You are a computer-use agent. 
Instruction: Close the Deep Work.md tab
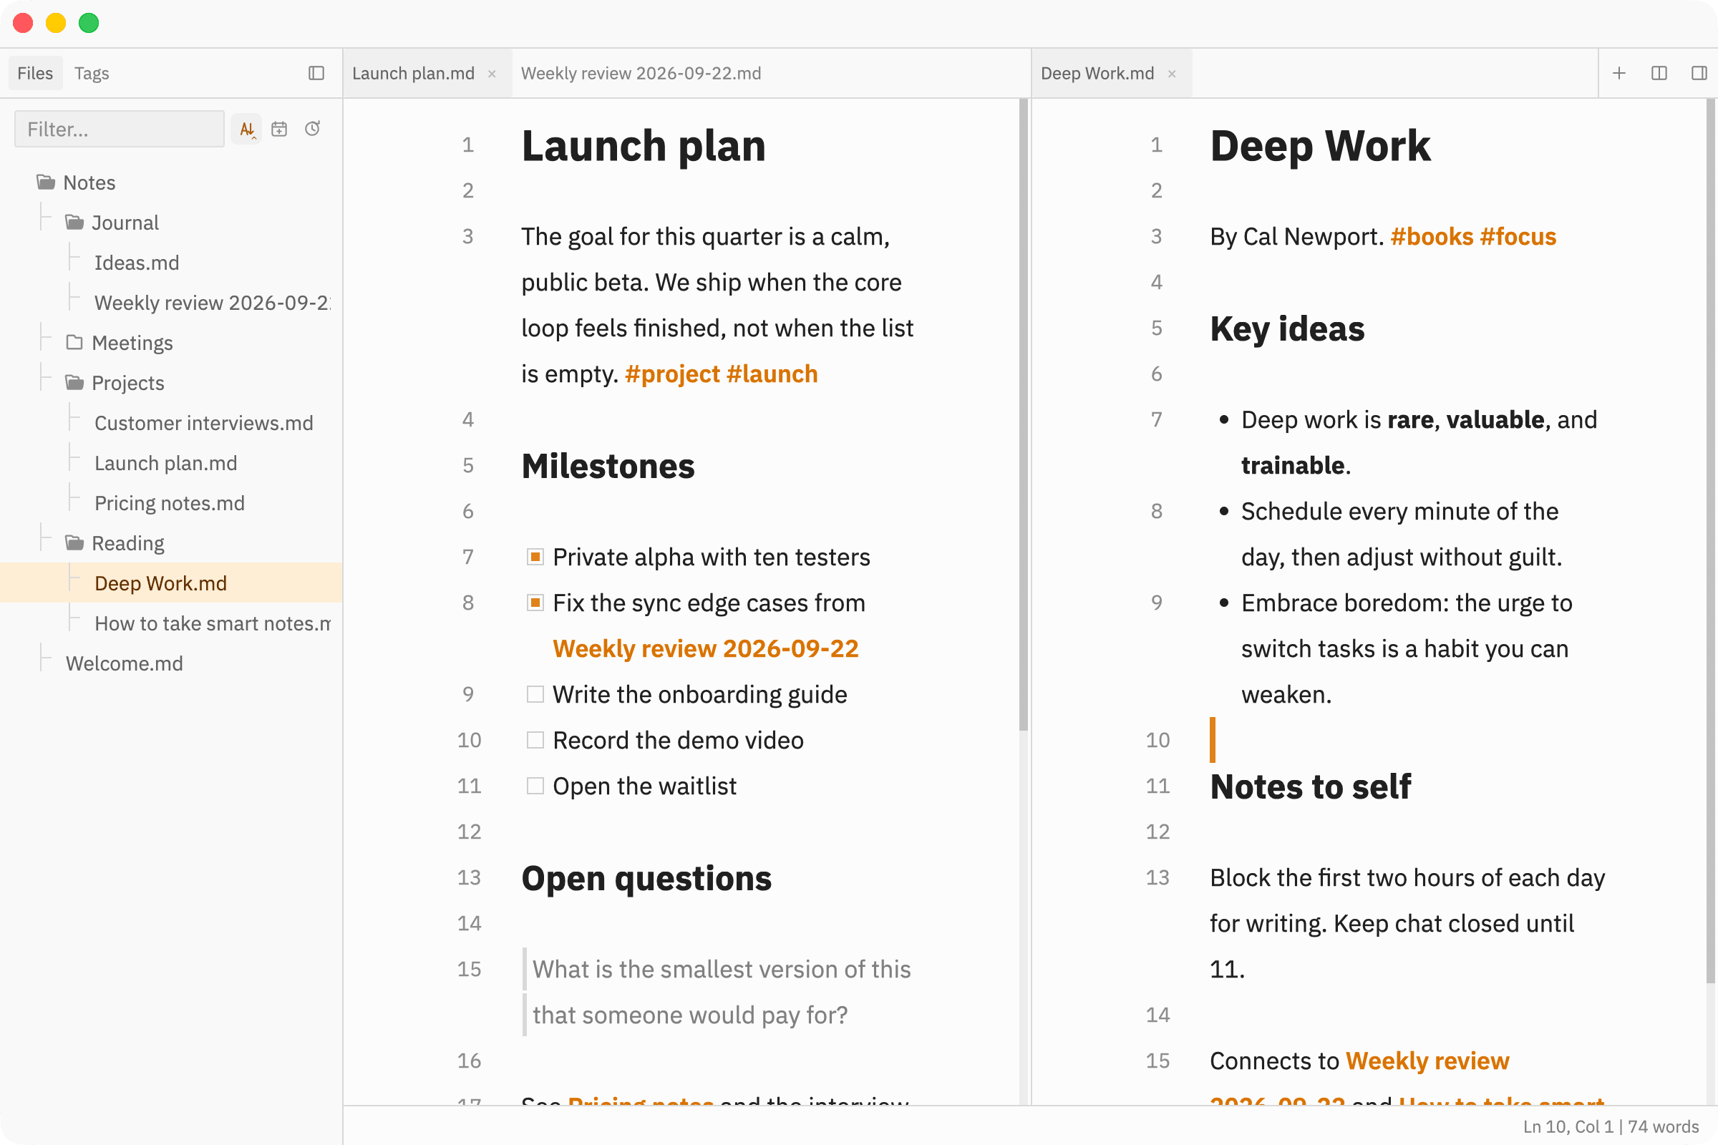(1172, 74)
